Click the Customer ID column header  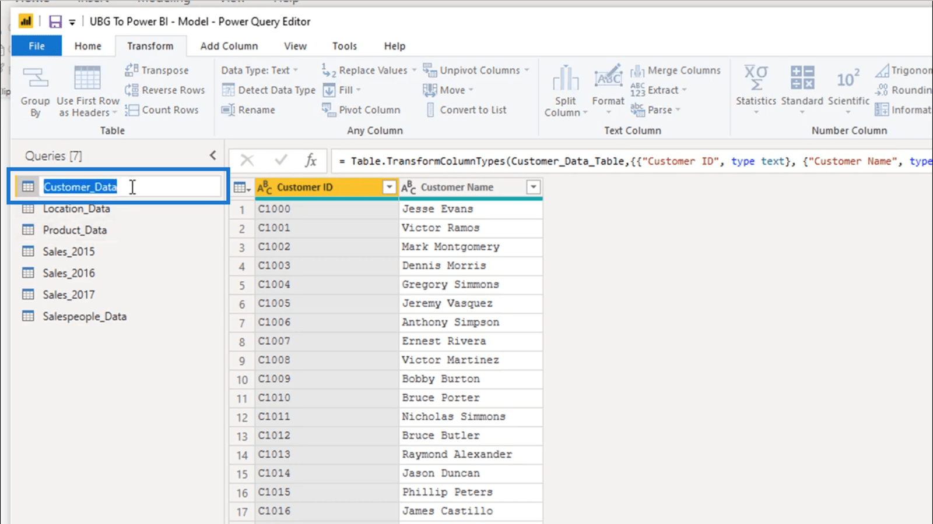coord(327,187)
